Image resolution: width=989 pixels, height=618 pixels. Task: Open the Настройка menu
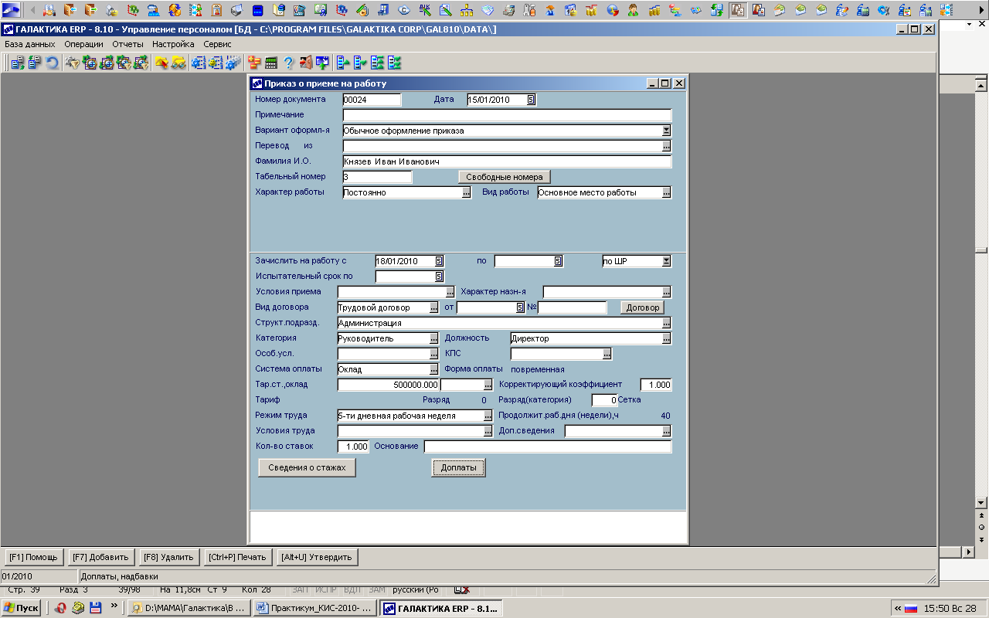173,44
